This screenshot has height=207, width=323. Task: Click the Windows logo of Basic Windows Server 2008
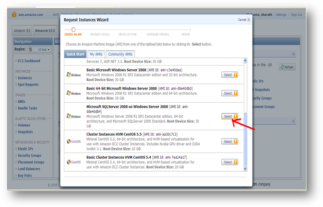click(x=73, y=75)
